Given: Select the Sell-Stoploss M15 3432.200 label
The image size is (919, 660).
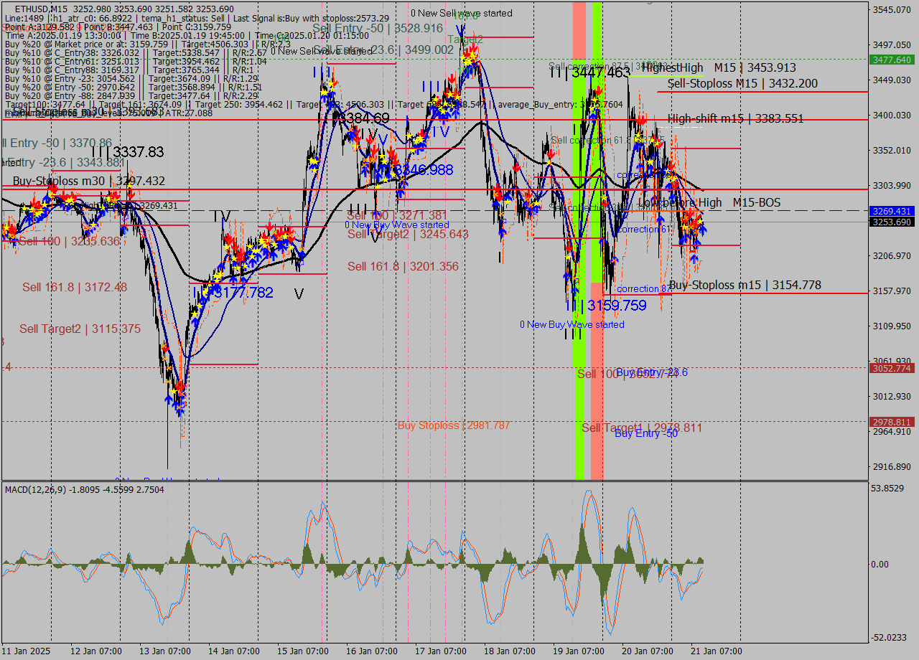Looking at the screenshot, I should (x=742, y=84).
